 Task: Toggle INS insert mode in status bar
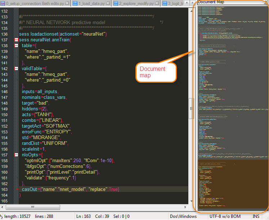coord(256,216)
